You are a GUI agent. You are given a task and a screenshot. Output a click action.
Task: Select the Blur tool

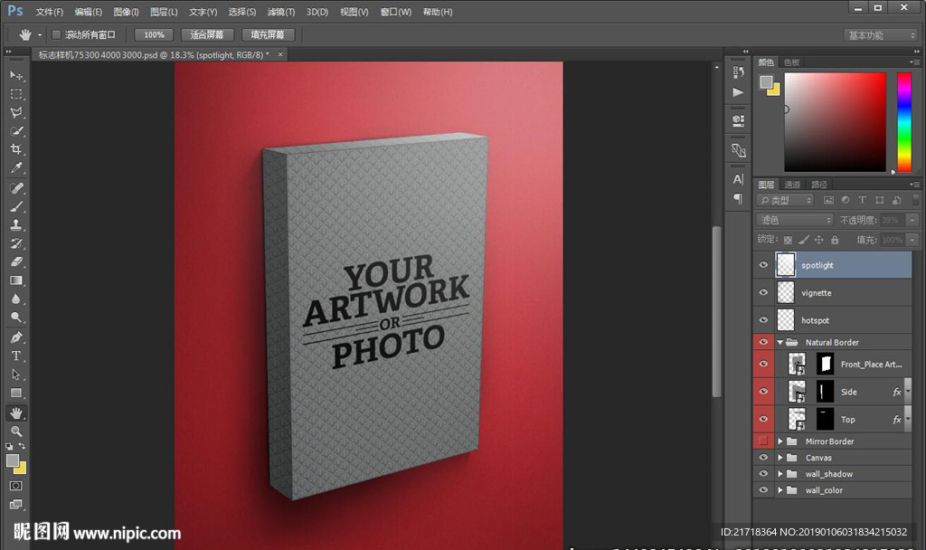tap(16, 299)
